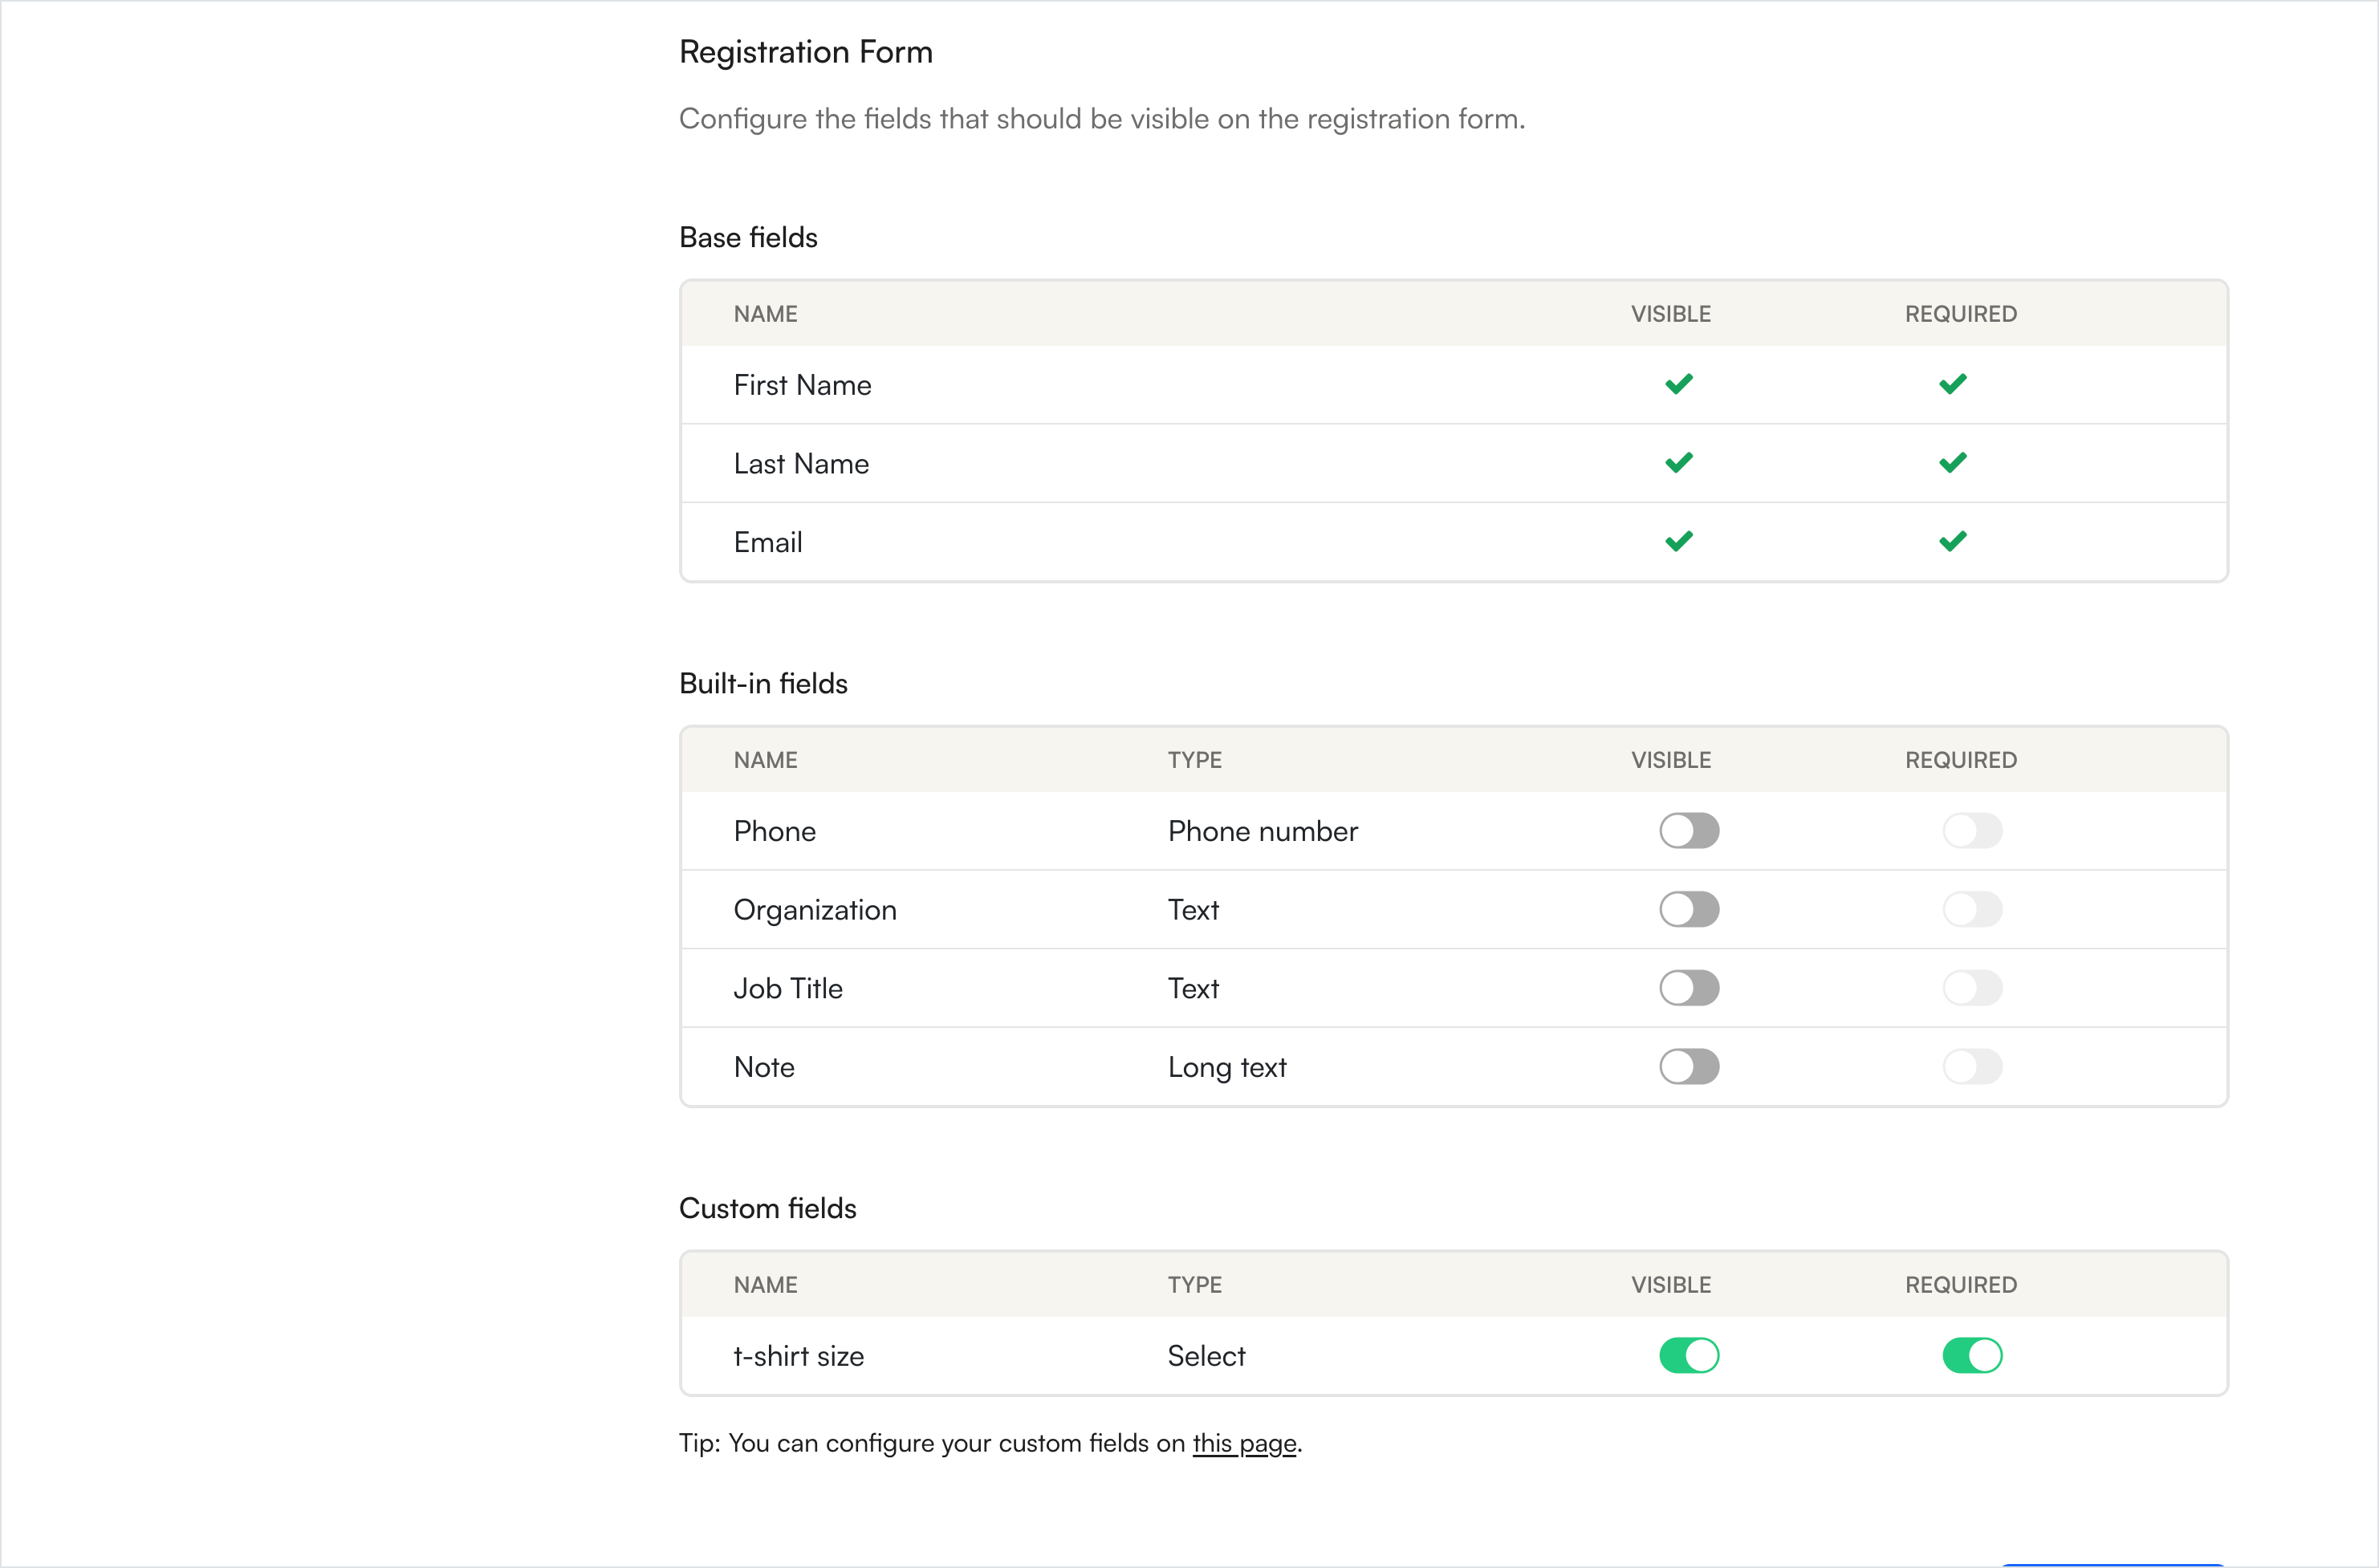Enable Organization field visibility
Screen dimensions: 2379x1568
click(x=1689, y=910)
